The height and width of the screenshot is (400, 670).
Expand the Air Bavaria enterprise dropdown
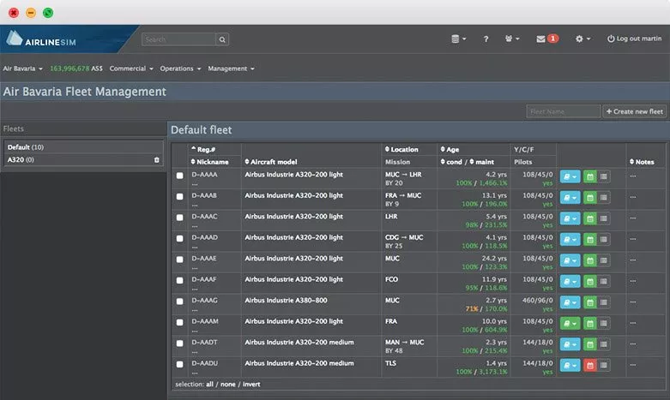23,68
